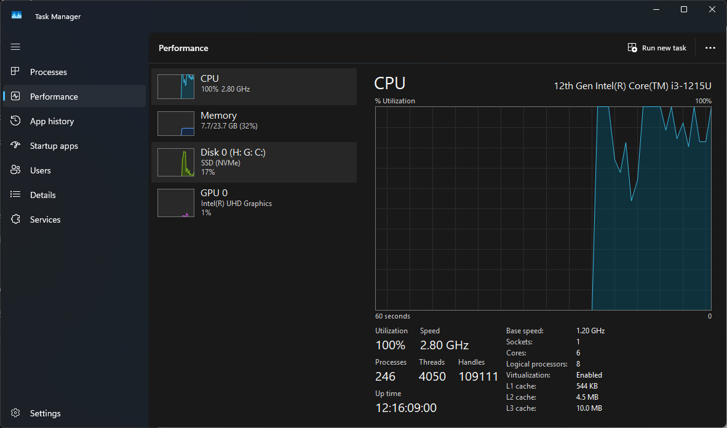
Task: Click the Performance sidebar icon
Action: click(x=15, y=96)
